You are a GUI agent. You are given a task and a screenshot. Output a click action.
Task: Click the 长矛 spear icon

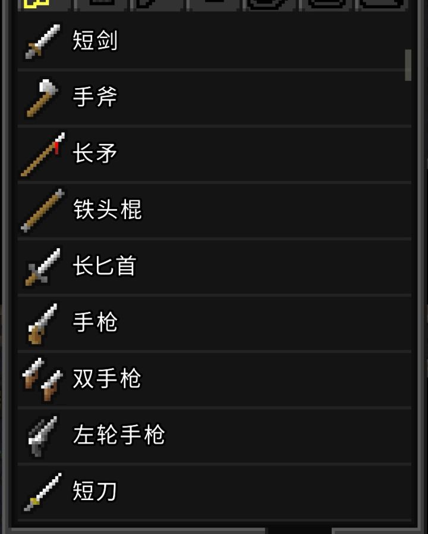(x=42, y=154)
